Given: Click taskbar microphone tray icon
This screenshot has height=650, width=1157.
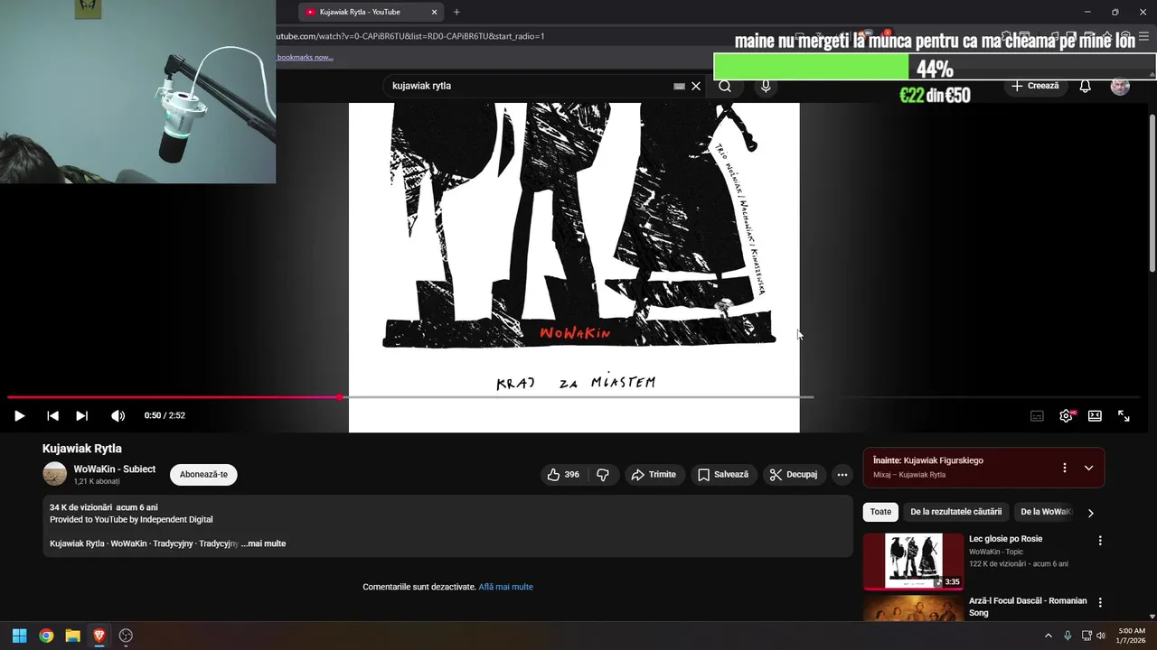Looking at the screenshot, I should (1068, 636).
